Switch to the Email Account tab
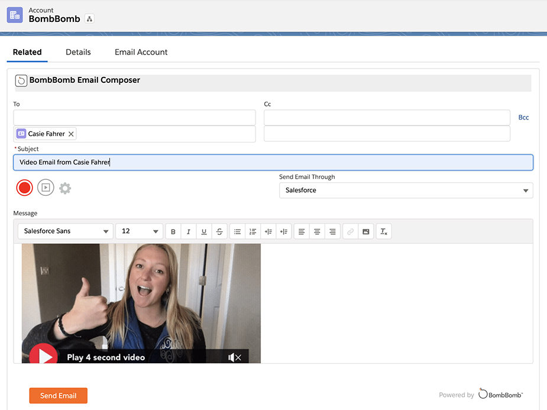The height and width of the screenshot is (410, 547). (141, 52)
